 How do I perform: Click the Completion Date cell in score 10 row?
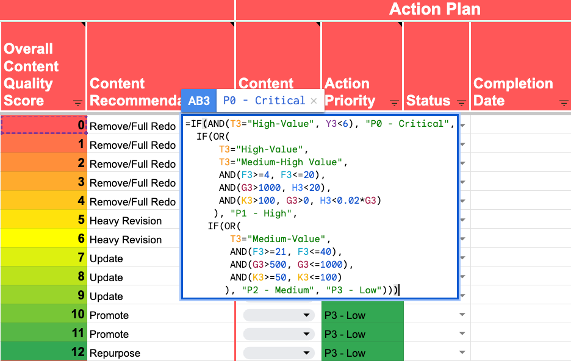[x=521, y=315]
